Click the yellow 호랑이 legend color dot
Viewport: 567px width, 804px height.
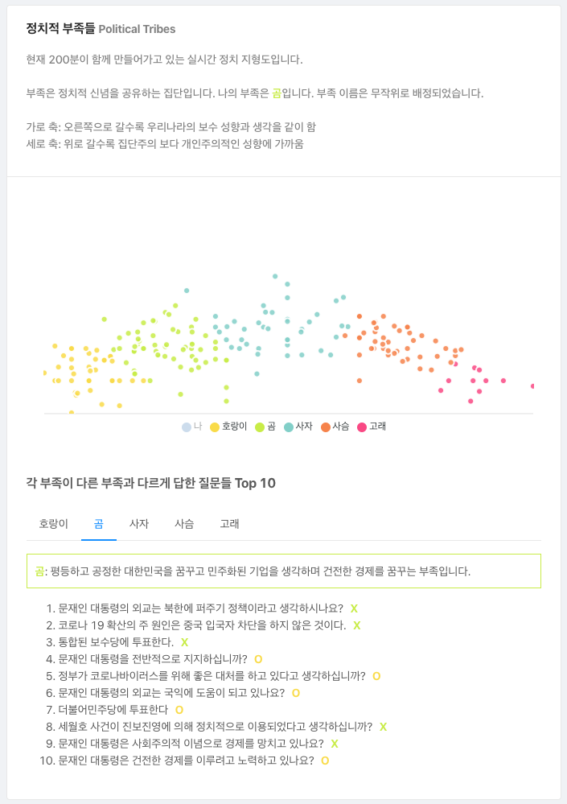(x=215, y=427)
